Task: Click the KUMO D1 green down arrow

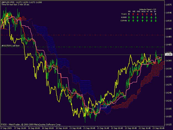Action: pyautogui.click(x=156, y=17)
